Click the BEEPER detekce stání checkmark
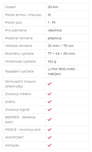This screenshot has width=92, height=152. pos(50,120)
